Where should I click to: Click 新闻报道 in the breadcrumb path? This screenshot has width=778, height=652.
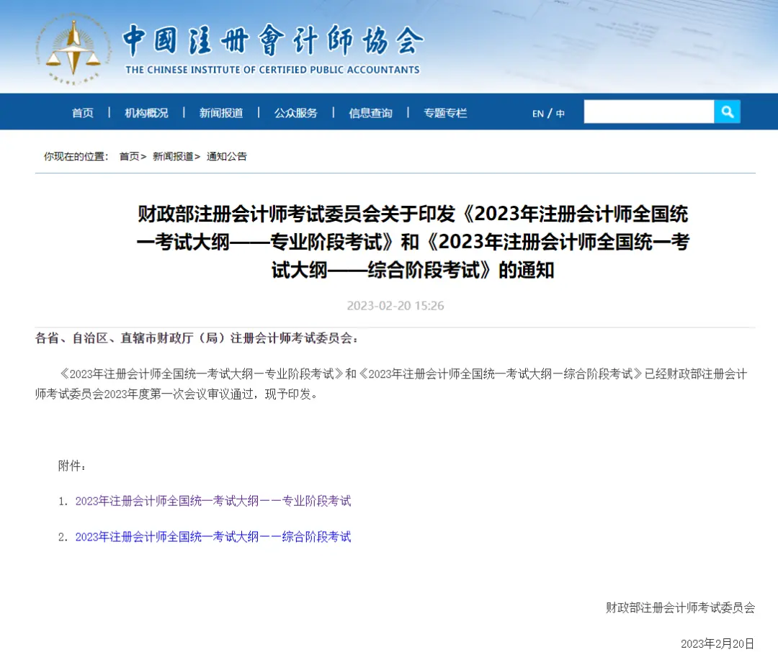click(x=173, y=156)
